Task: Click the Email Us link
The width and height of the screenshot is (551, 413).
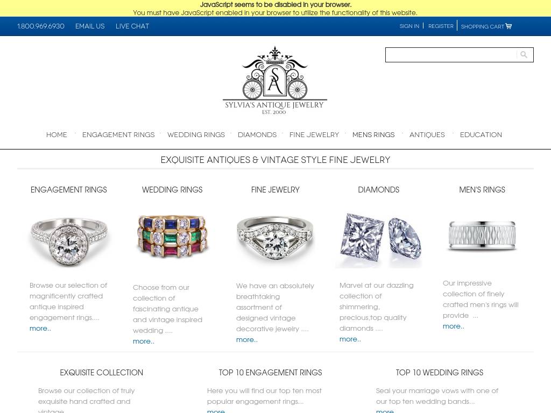Action: [90, 26]
